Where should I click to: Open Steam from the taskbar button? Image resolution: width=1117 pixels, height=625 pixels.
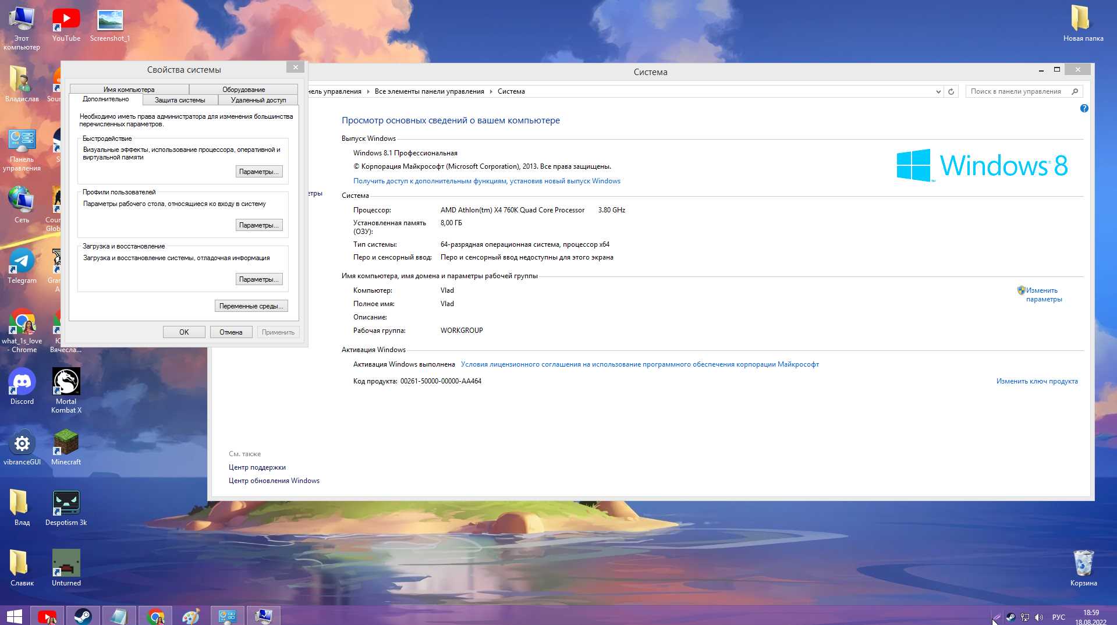pyautogui.click(x=83, y=616)
